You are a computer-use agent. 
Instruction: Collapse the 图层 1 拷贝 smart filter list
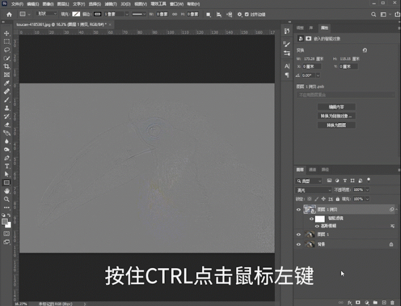[396, 210]
